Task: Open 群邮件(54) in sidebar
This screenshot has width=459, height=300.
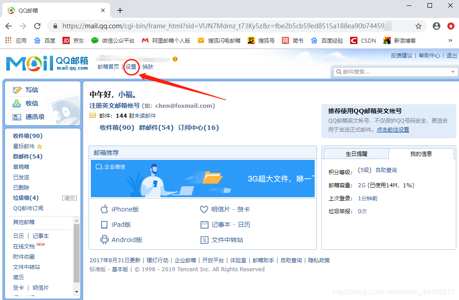Action: [x=28, y=156]
